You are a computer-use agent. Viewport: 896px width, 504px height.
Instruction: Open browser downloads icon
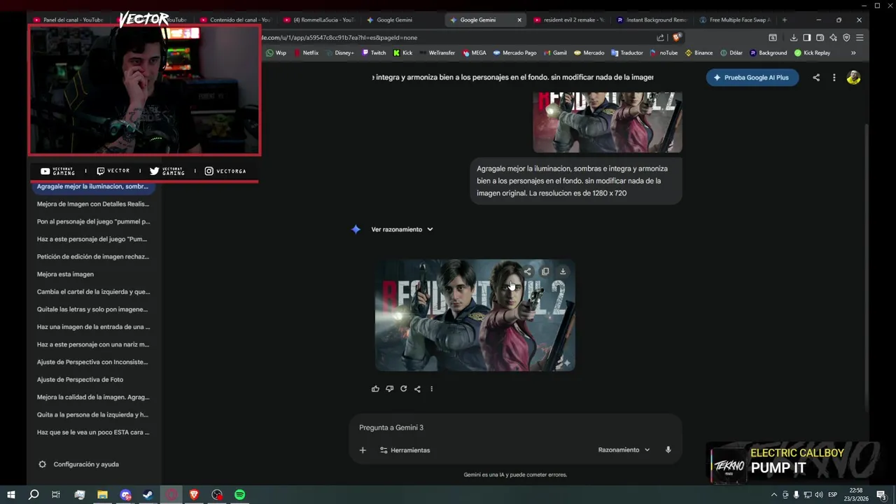pos(794,38)
